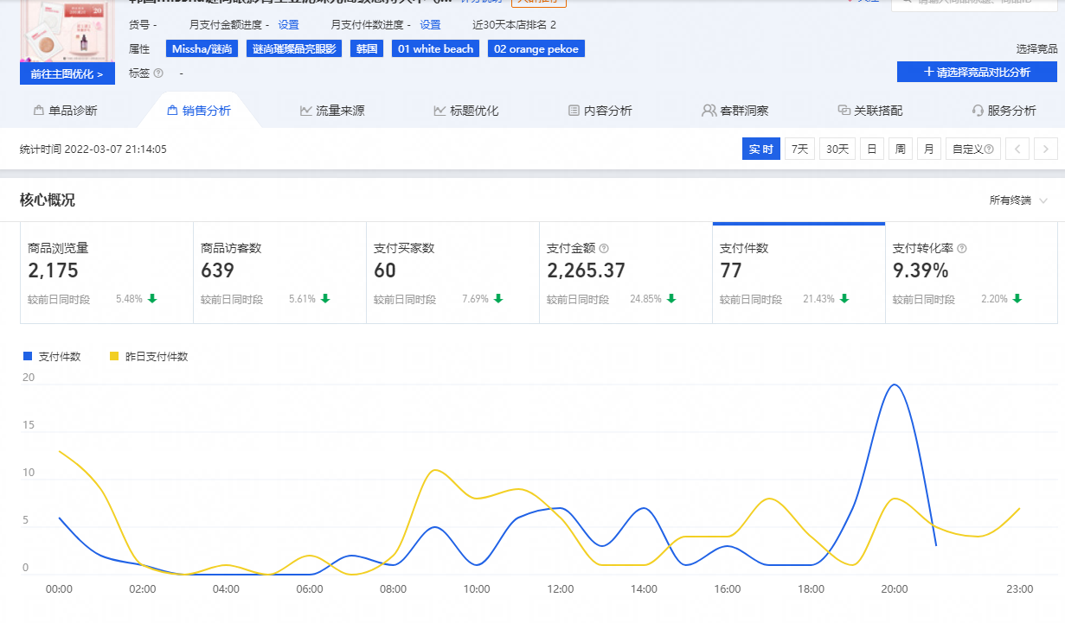Click the document icon for 内容分析
This screenshot has height=623, width=1065.
pos(574,111)
